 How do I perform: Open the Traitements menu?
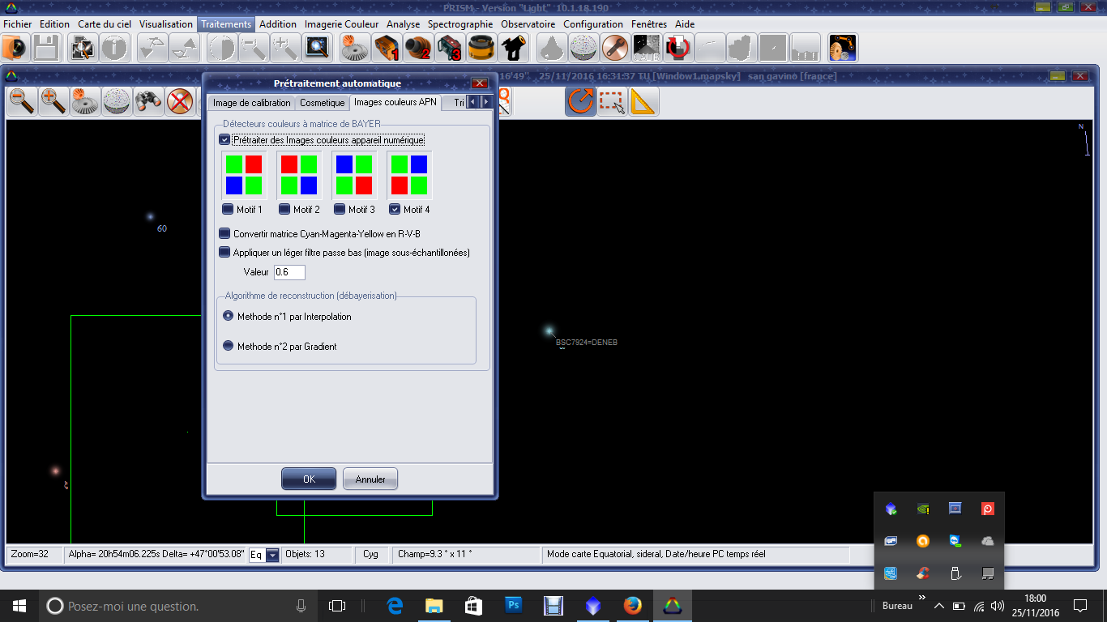tap(226, 24)
